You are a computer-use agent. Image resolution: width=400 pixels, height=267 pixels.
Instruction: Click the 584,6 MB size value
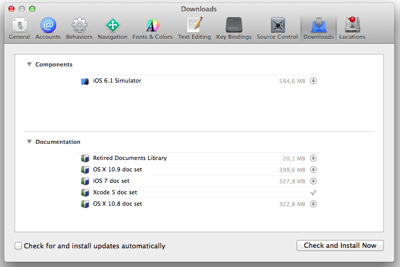292,81
